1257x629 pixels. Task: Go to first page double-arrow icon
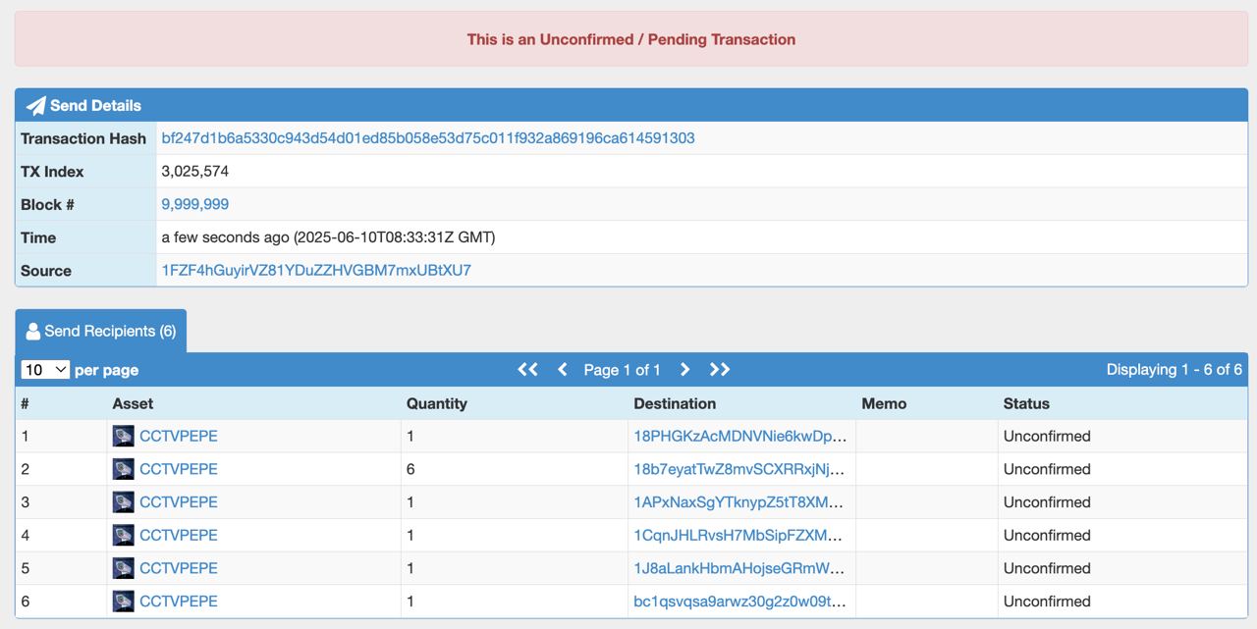tap(527, 370)
